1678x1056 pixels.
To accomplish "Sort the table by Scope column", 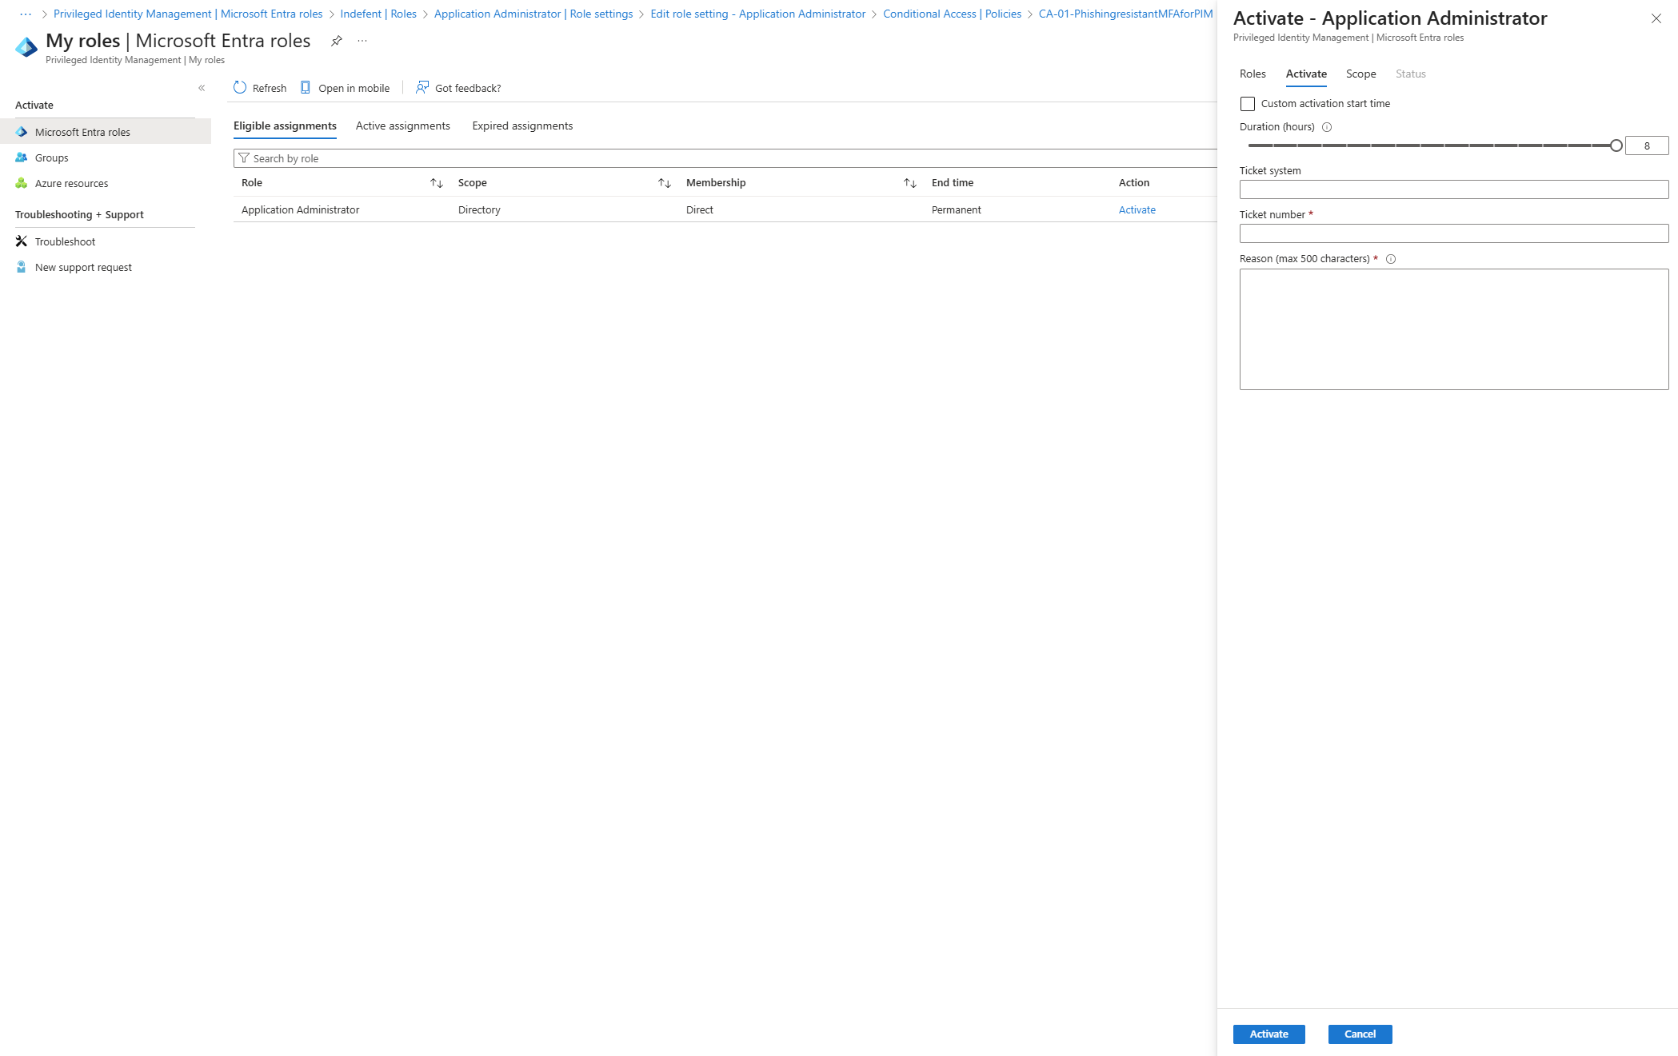I will 665,183.
